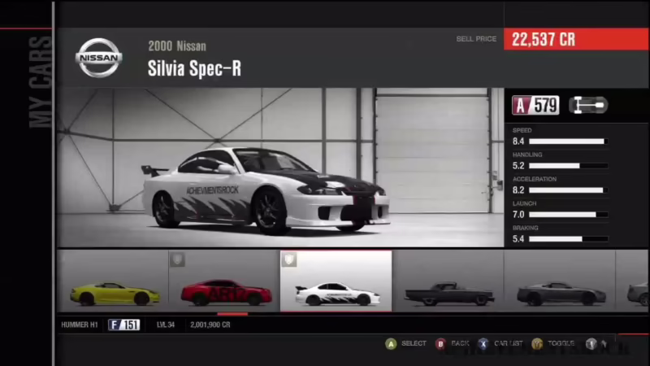Select the black classic car thumbnail
This screenshot has width=650, height=366.
pos(448,281)
